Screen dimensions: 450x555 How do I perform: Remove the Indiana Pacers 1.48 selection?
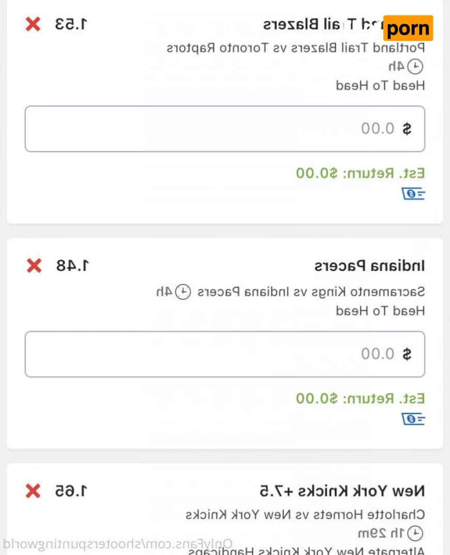34,266
